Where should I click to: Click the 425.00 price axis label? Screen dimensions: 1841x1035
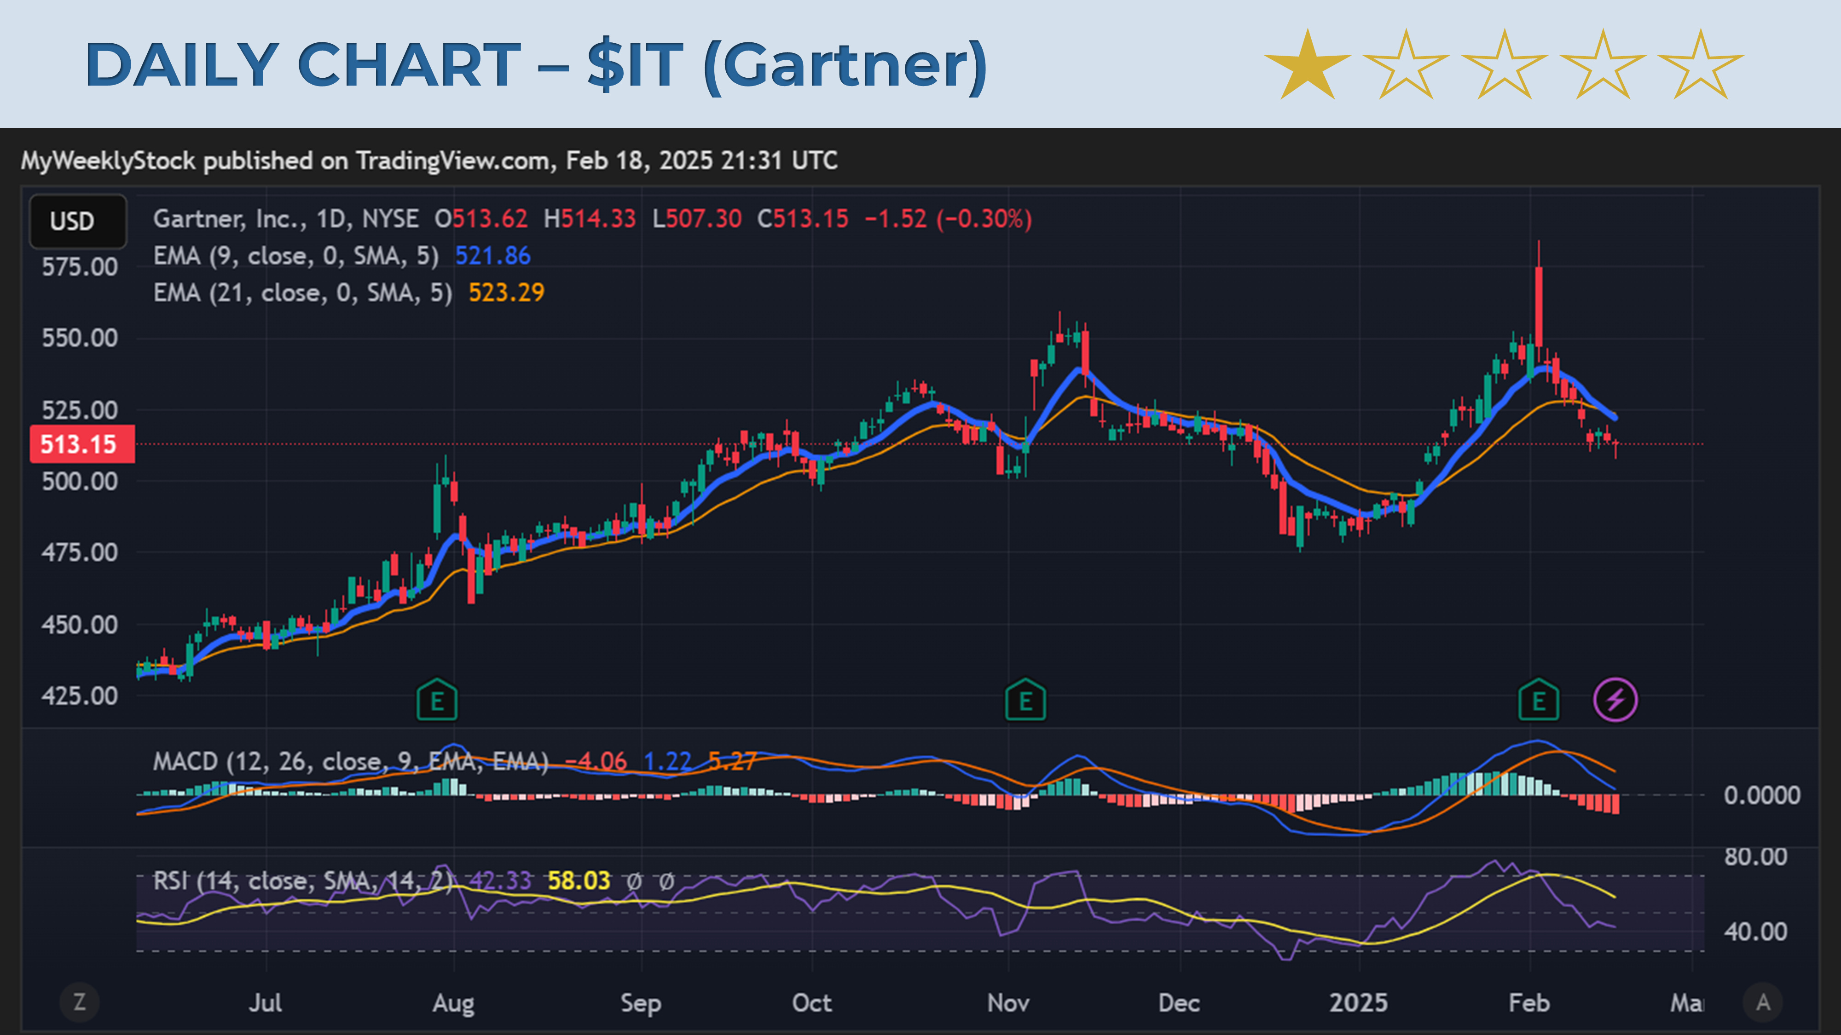coord(79,696)
